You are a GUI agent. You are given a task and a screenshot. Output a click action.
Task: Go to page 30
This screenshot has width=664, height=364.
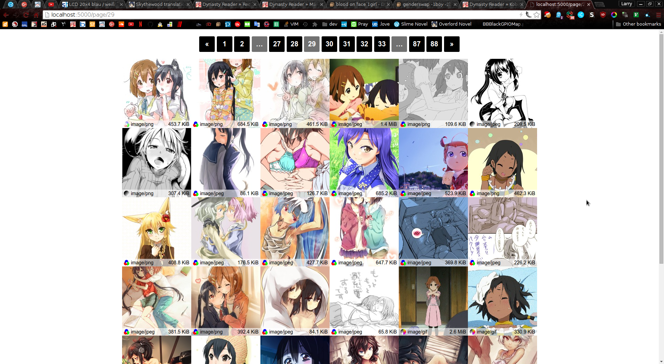[329, 44]
